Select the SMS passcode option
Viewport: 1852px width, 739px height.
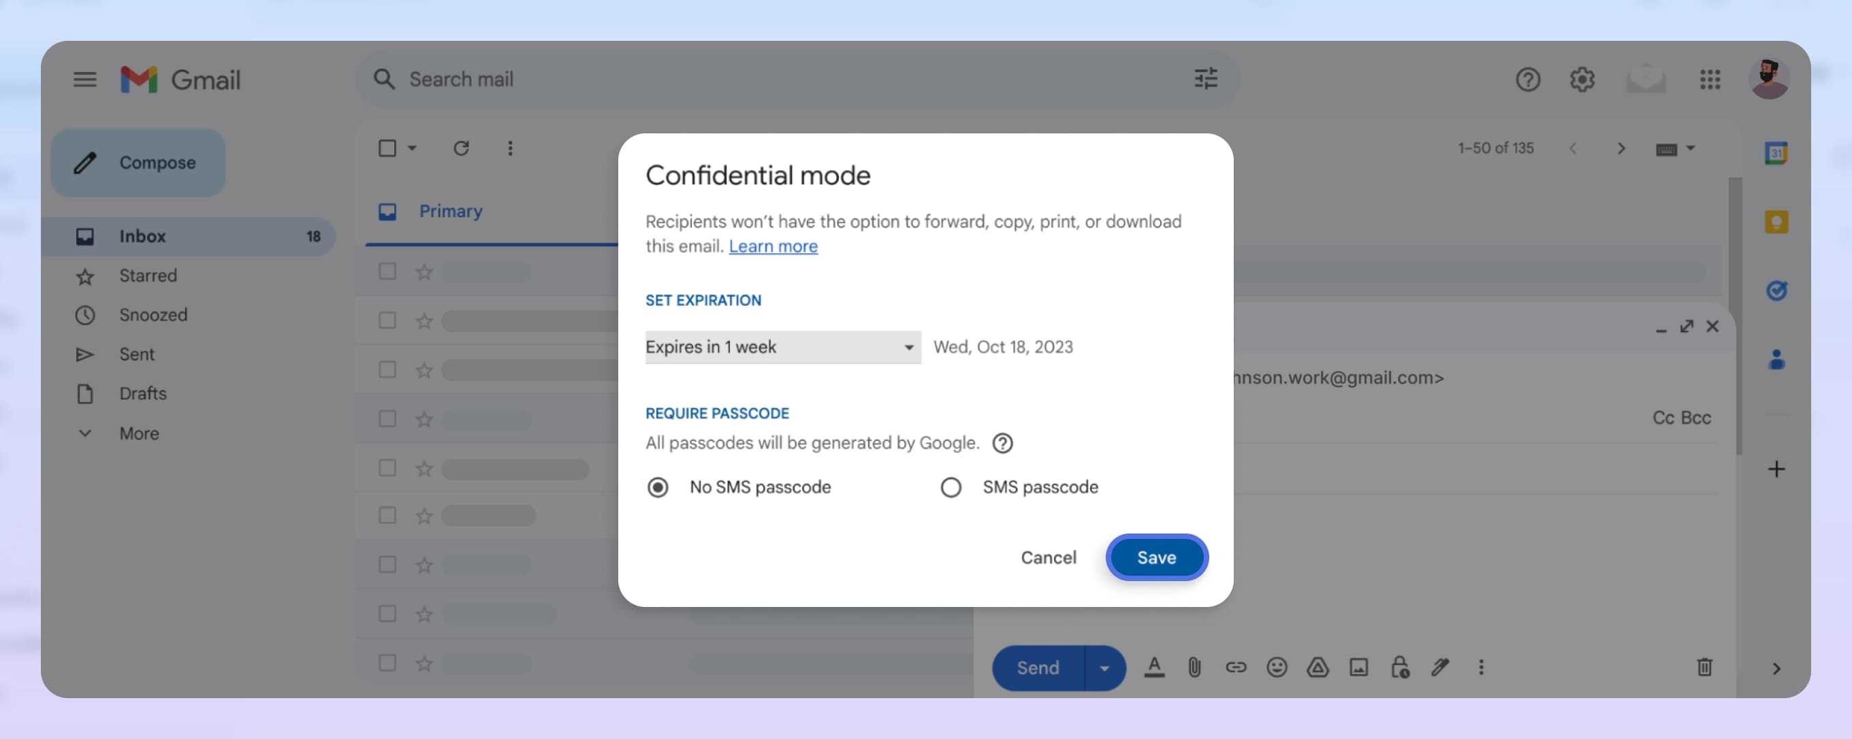coord(952,487)
